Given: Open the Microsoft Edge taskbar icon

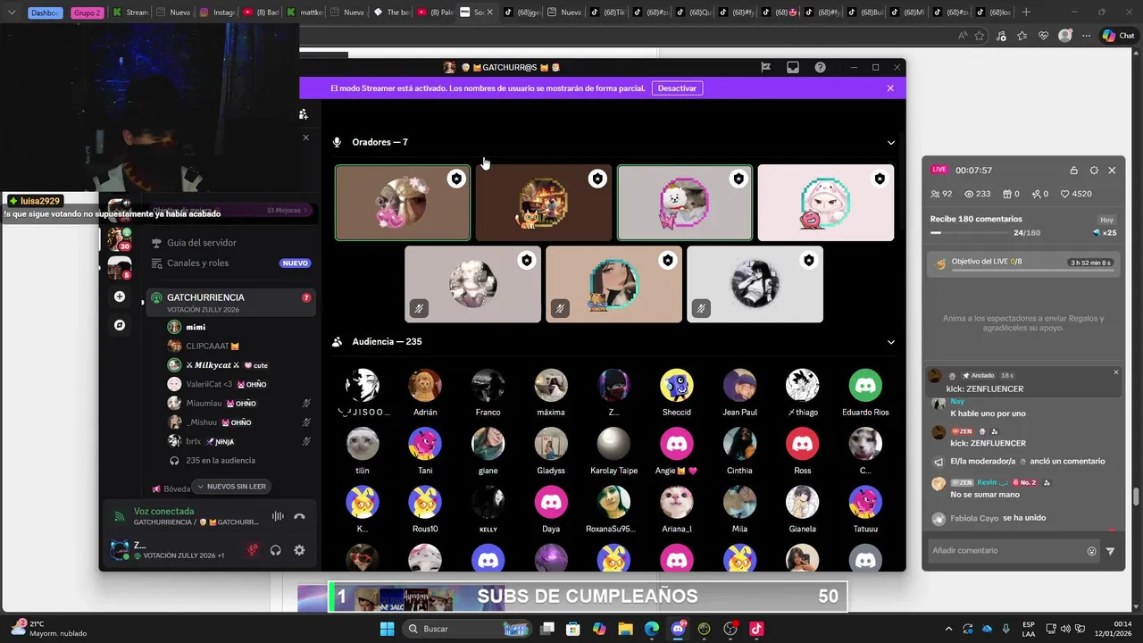Looking at the screenshot, I should 652,629.
